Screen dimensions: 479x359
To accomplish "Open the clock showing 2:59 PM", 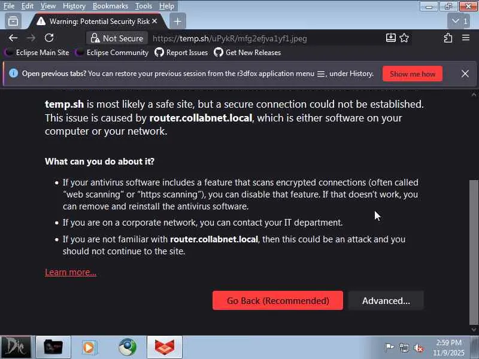I will click(x=448, y=348).
